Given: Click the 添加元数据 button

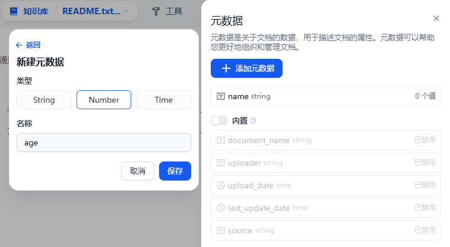Looking at the screenshot, I should coord(246,68).
